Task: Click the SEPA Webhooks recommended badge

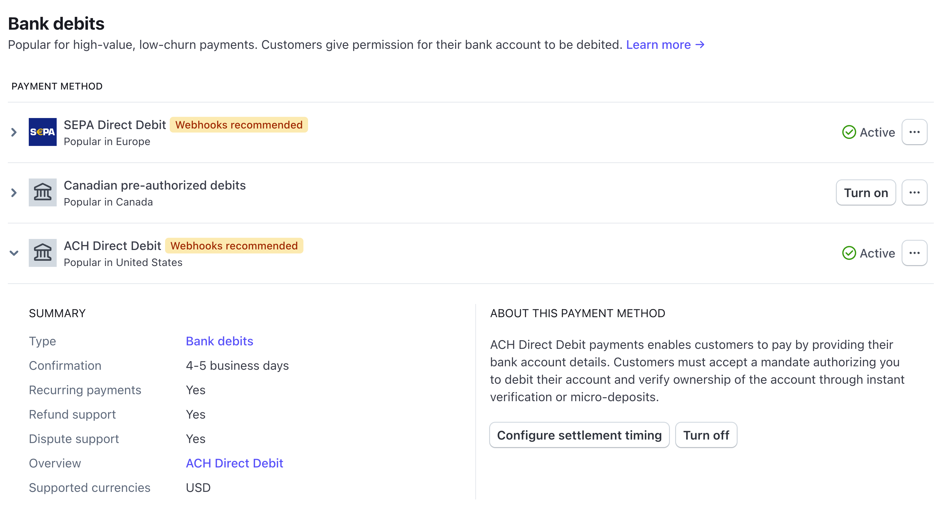Action: 239,125
